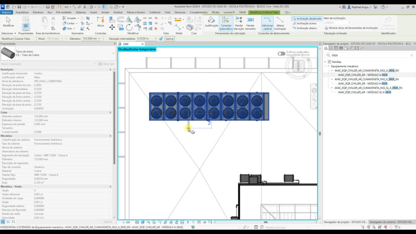The height and width of the screenshot is (234, 416).
Task: Click the Mover (move) tool icon
Action: point(112,27)
